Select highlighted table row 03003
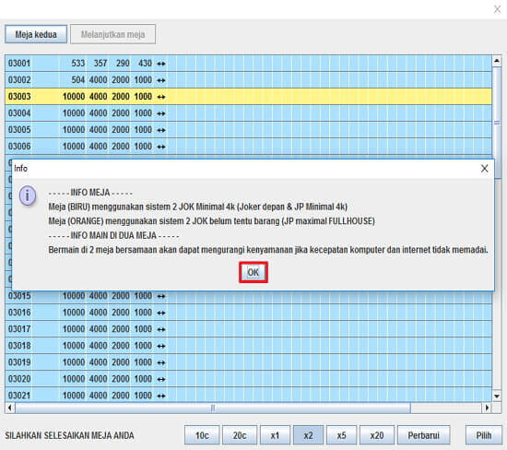Viewport: 507px width, 450px height. [x=248, y=97]
